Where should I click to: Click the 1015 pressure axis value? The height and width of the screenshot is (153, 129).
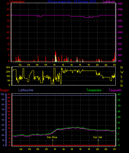tap(120, 15)
